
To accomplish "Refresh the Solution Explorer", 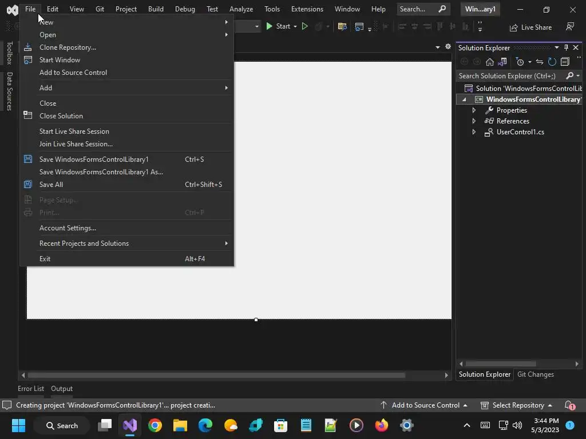I will 552,62.
